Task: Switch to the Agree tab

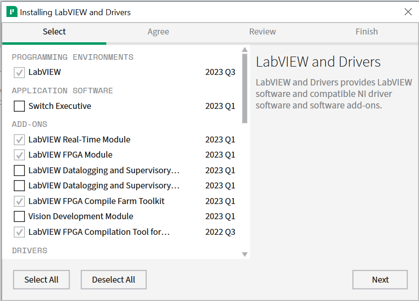Action: [x=158, y=32]
